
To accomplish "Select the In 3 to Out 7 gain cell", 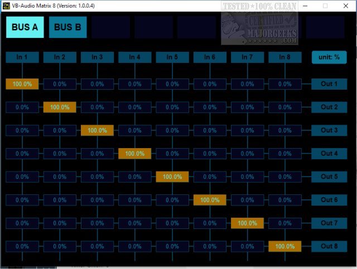I will (x=97, y=223).
